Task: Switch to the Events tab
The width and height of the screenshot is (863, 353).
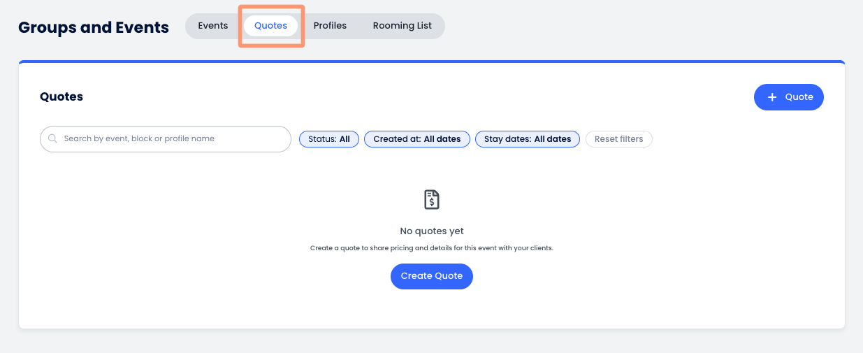Action: click(212, 26)
